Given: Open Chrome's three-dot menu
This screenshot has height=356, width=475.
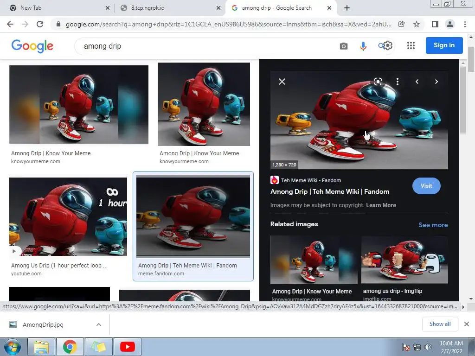Looking at the screenshot, I should click(x=465, y=24).
